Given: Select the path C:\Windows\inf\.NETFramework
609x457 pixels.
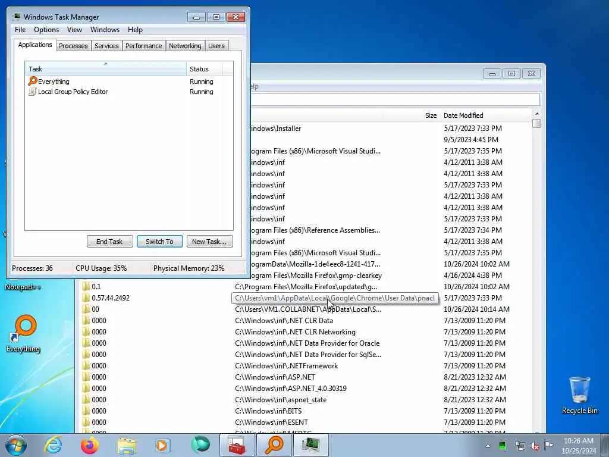Looking at the screenshot, I should [x=286, y=366].
